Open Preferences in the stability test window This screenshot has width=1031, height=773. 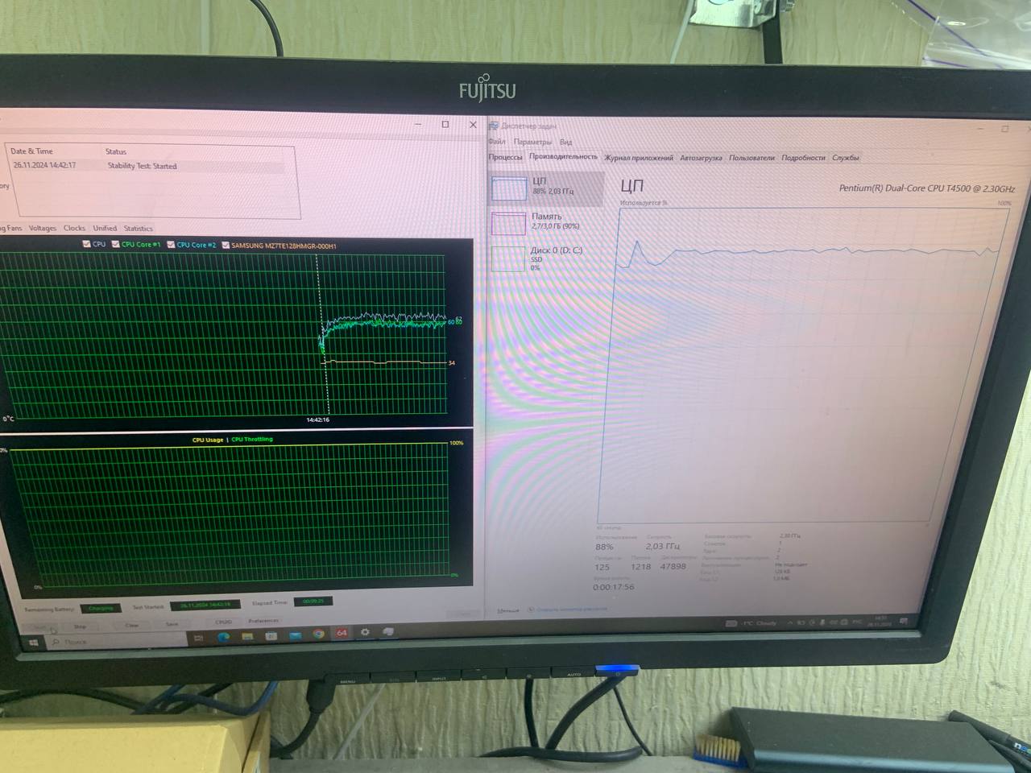coord(263,621)
